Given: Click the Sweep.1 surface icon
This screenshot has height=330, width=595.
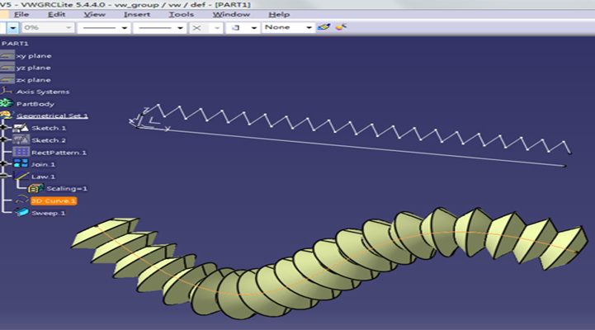Looking at the screenshot, I should pyautogui.click(x=22, y=212).
